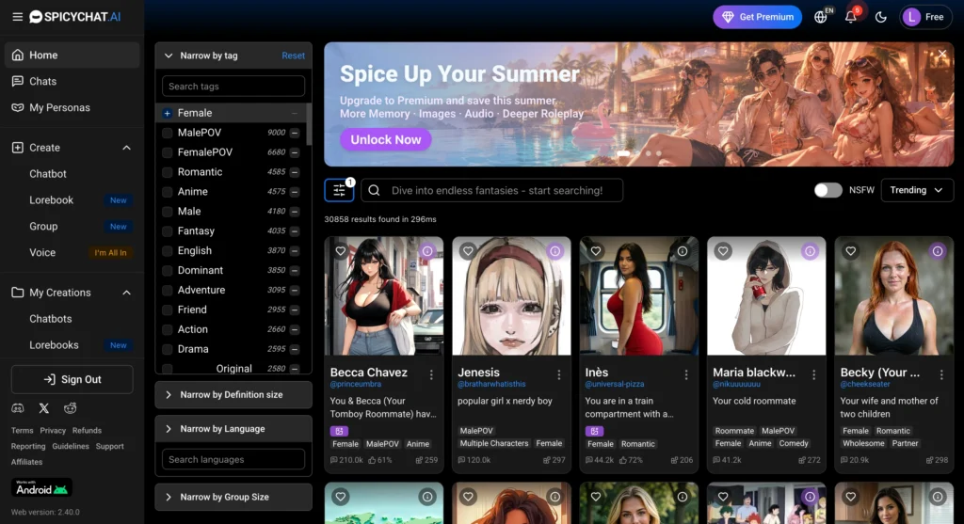Open the language globe icon
The width and height of the screenshot is (964, 524).
click(x=821, y=17)
